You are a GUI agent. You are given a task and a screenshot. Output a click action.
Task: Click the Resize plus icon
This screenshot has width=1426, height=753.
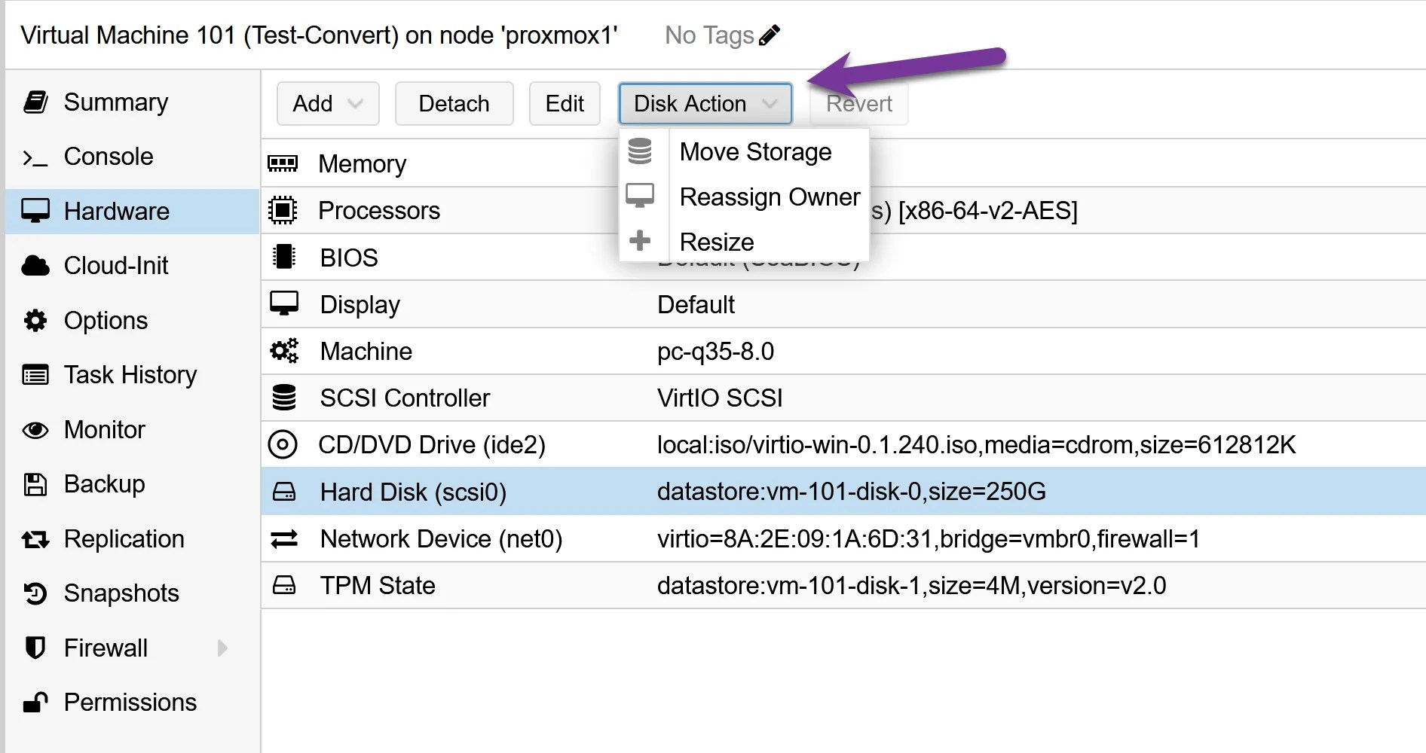(641, 240)
